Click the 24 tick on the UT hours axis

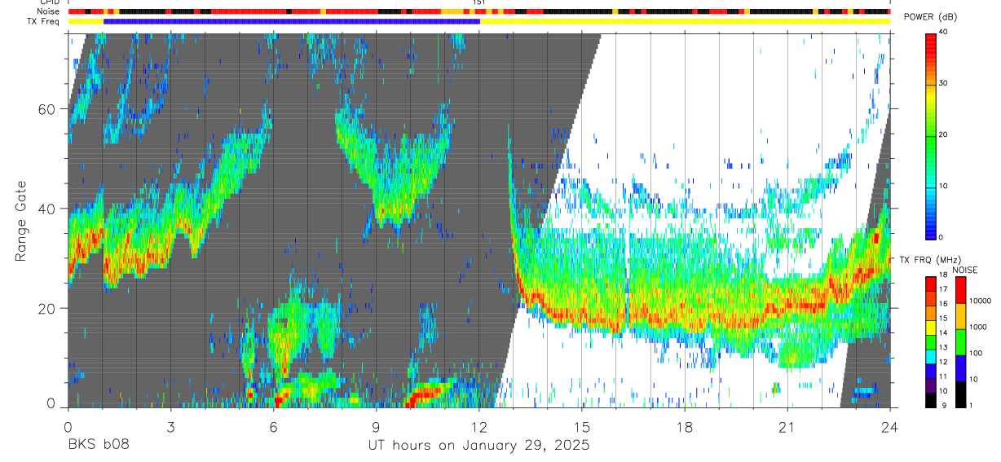click(890, 427)
